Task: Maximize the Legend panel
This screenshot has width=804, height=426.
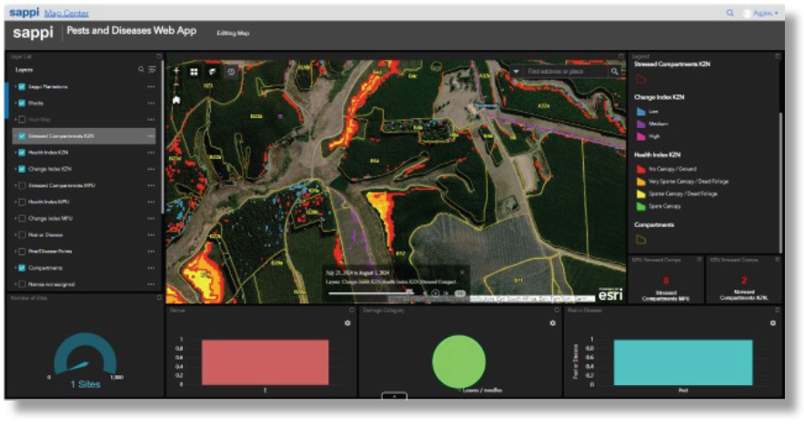Action: [x=778, y=56]
